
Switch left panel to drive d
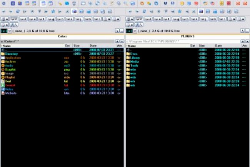pos(23,19)
